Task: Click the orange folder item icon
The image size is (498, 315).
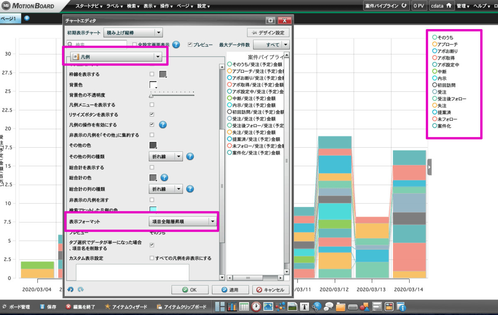Action: (341, 307)
